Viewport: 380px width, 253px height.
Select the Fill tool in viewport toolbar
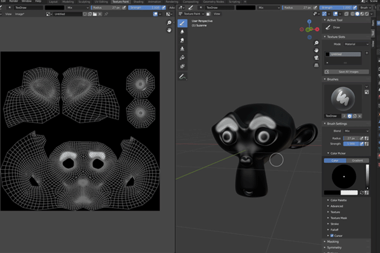pyautogui.click(x=182, y=57)
